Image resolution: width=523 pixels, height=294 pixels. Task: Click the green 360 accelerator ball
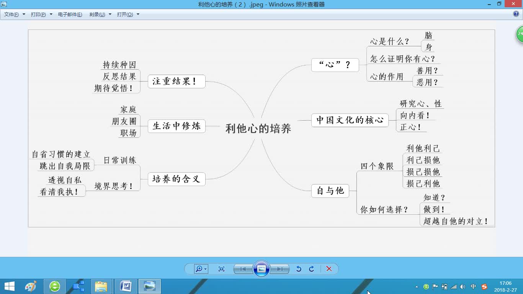pos(520,34)
